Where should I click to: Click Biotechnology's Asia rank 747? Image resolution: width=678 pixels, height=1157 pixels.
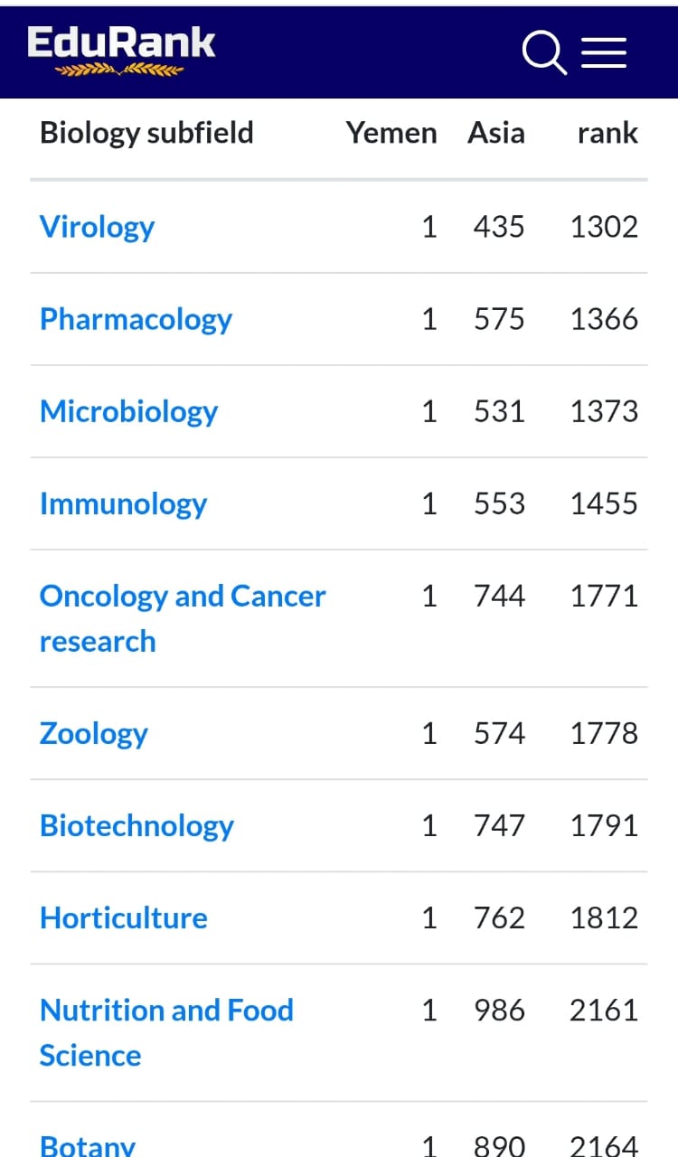499,825
